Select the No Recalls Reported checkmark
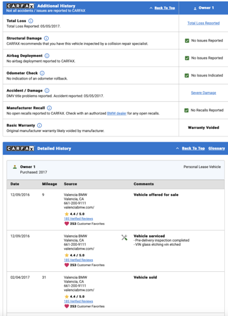This screenshot has width=228, height=316. pos(186,111)
